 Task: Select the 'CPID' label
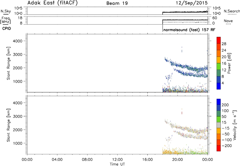[7, 28]
